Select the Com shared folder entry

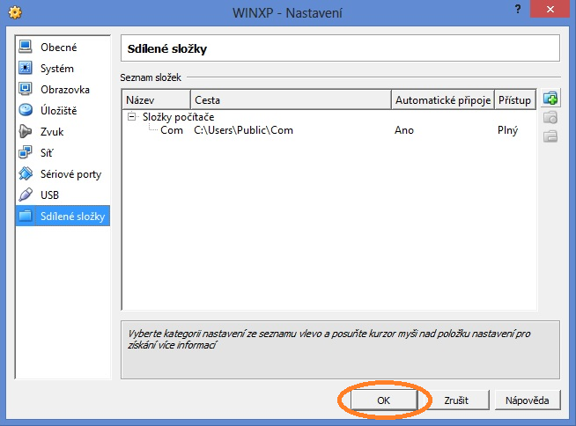click(172, 130)
